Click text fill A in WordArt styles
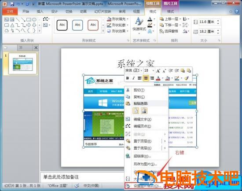The image size is (242, 191). 150,19
